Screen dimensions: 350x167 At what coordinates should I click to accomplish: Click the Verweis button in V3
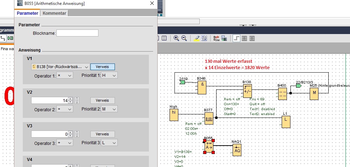[102, 134]
